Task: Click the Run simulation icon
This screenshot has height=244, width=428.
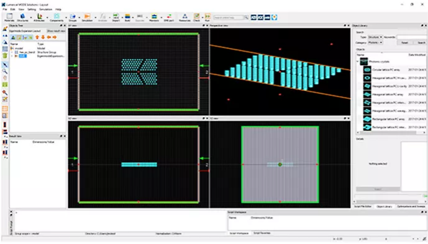Action: [x=207, y=17]
